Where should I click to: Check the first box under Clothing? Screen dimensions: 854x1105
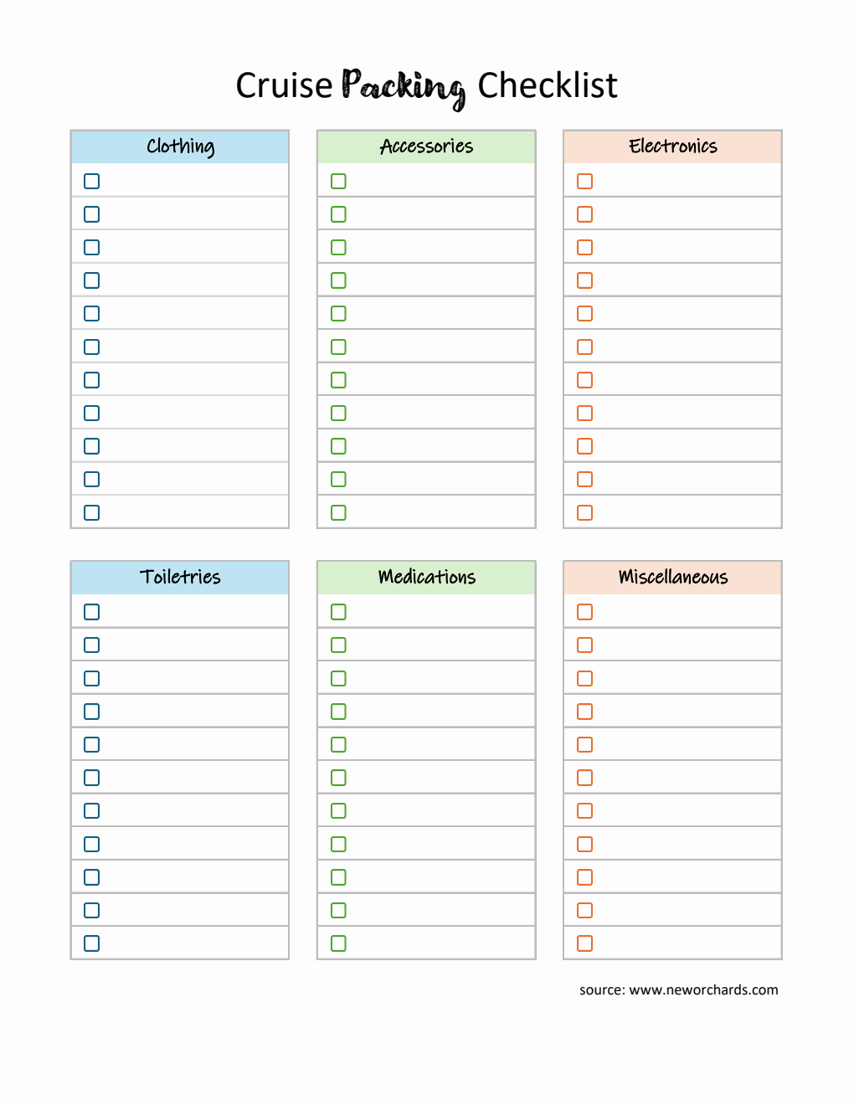pyautogui.click(x=92, y=181)
